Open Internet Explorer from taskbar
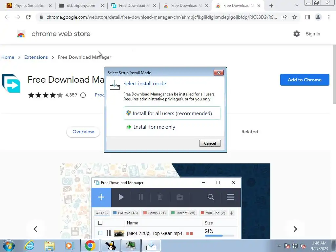 (x=29, y=245)
